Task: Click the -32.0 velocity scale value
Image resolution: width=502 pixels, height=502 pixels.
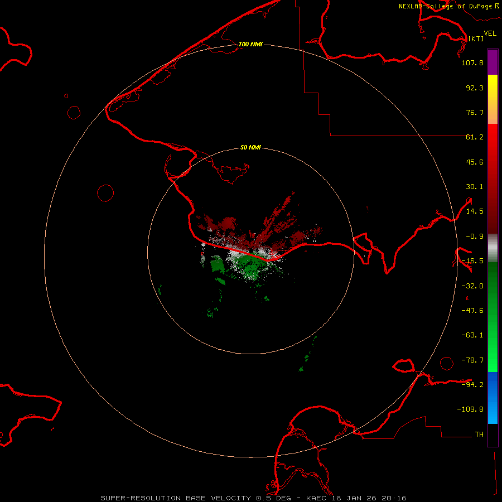Action: (x=472, y=286)
